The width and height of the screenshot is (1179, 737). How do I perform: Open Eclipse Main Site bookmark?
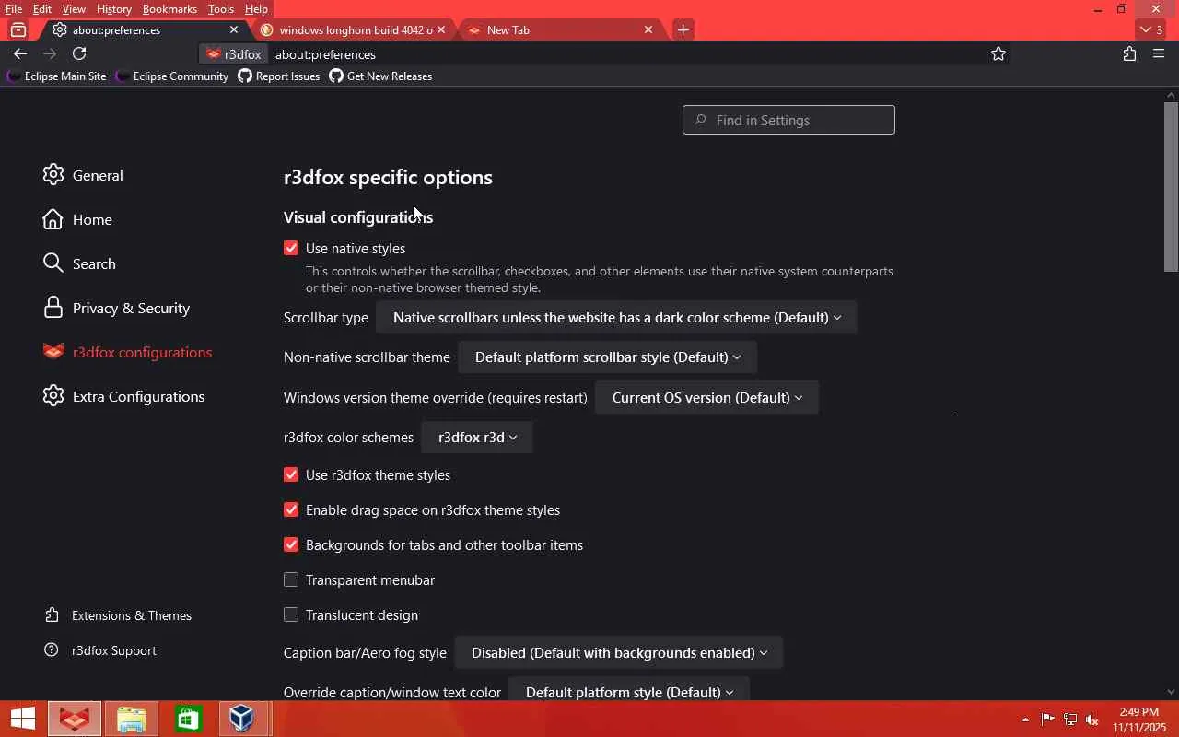tap(57, 76)
